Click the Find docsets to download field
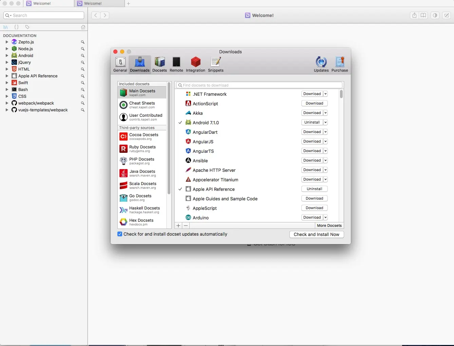This screenshot has height=346, width=454. (259, 85)
